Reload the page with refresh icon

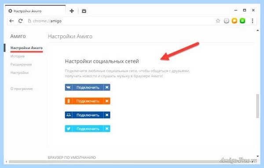point(21,21)
